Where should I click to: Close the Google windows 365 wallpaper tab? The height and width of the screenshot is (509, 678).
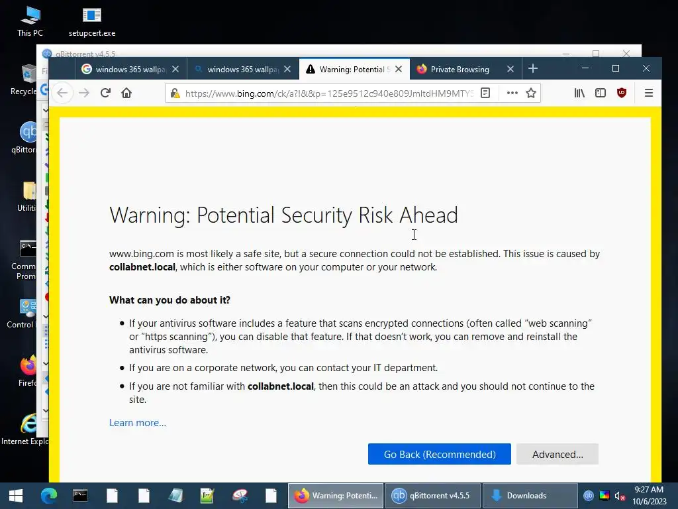pyautogui.click(x=175, y=69)
